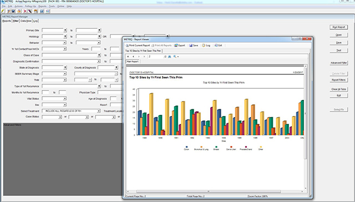This screenshot has width=355, height=202.
Task: Open the File menu
Action: pyautogui.click(x=4, y=6)
